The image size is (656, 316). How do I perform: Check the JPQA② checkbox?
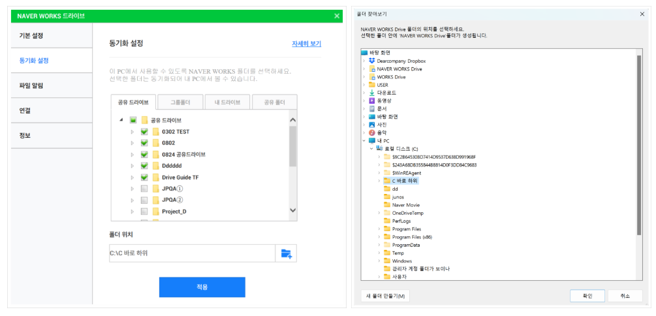[144, 200]
